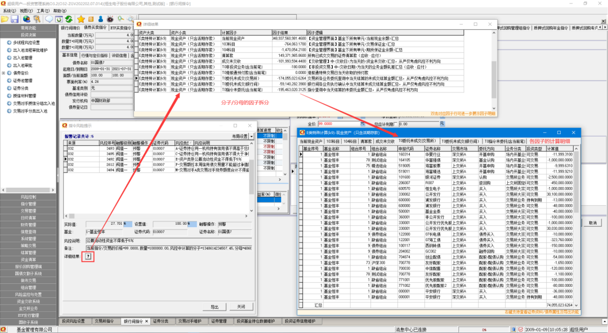
Task: Open 证券池管理 in sidebar
Action: [23, 81]
